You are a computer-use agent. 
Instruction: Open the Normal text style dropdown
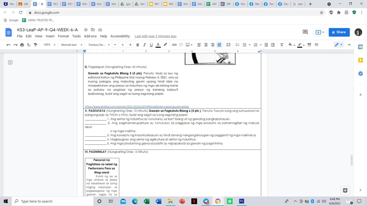[72, 45]
